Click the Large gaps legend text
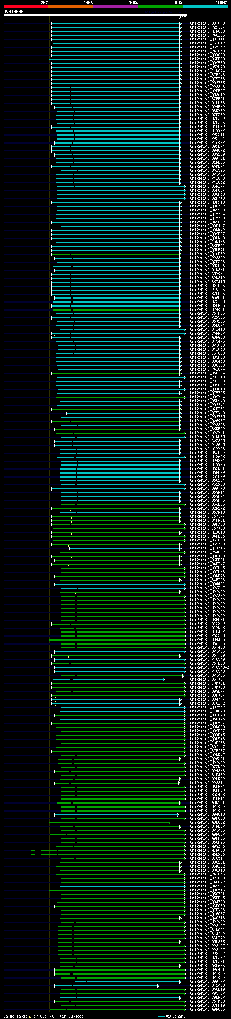Viewport: 231px width, 1019px height. click(x=44, y=1016)
